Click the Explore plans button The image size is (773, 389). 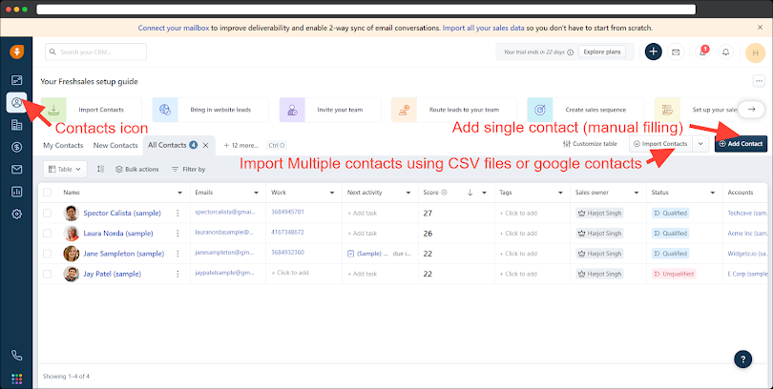pos(601,51)
